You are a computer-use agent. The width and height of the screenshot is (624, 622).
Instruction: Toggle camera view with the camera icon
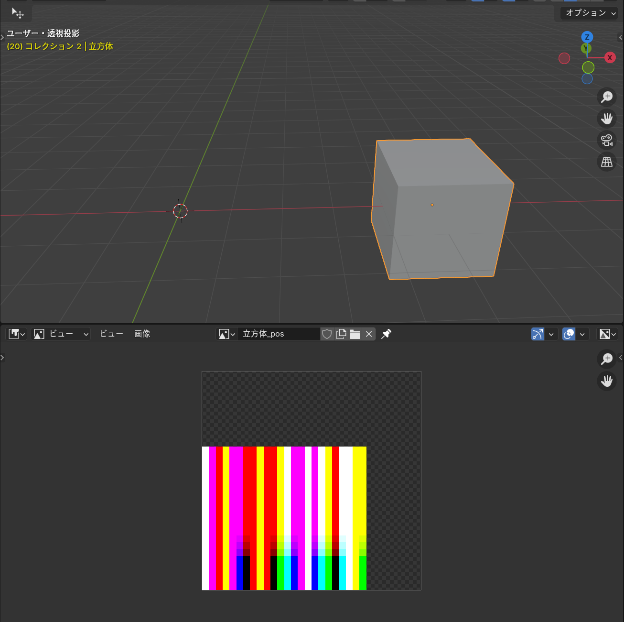(x=607, y=141)
